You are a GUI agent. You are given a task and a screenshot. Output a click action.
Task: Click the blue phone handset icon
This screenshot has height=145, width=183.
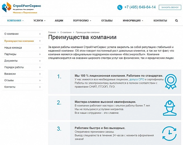click(x=120, y=7)
